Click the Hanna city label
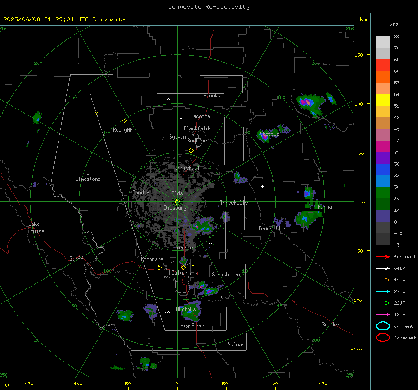Screen dimensions: 418x390 [x=325, y=207]
